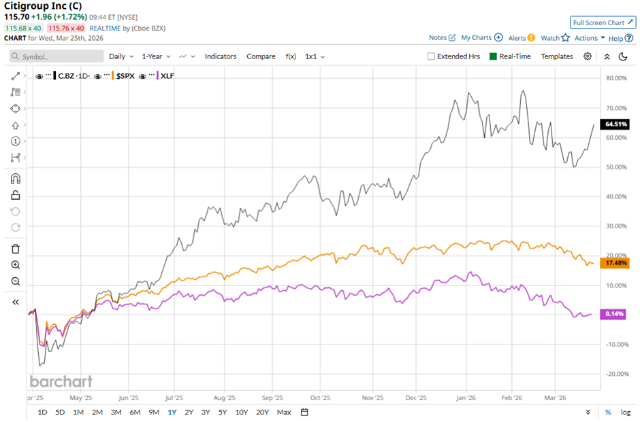
Task: Open the f(x) expressions menu
Action: point(291,56)
